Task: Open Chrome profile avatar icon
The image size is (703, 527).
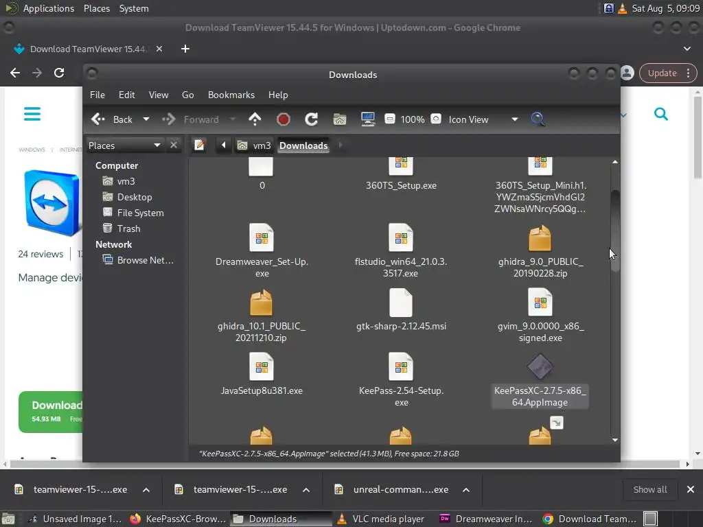Action: [627, 73]
